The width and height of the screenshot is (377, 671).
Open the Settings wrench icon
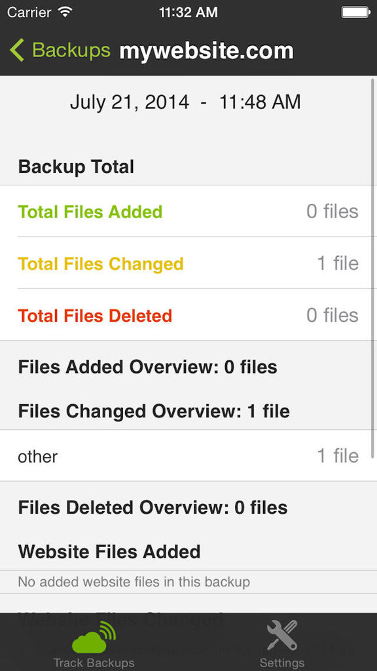pos(282,635)
